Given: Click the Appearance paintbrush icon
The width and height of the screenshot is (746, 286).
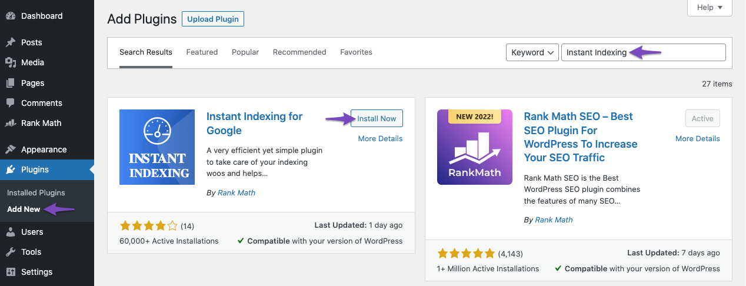Looking at the screenshot, I should (x=10, y=149).
